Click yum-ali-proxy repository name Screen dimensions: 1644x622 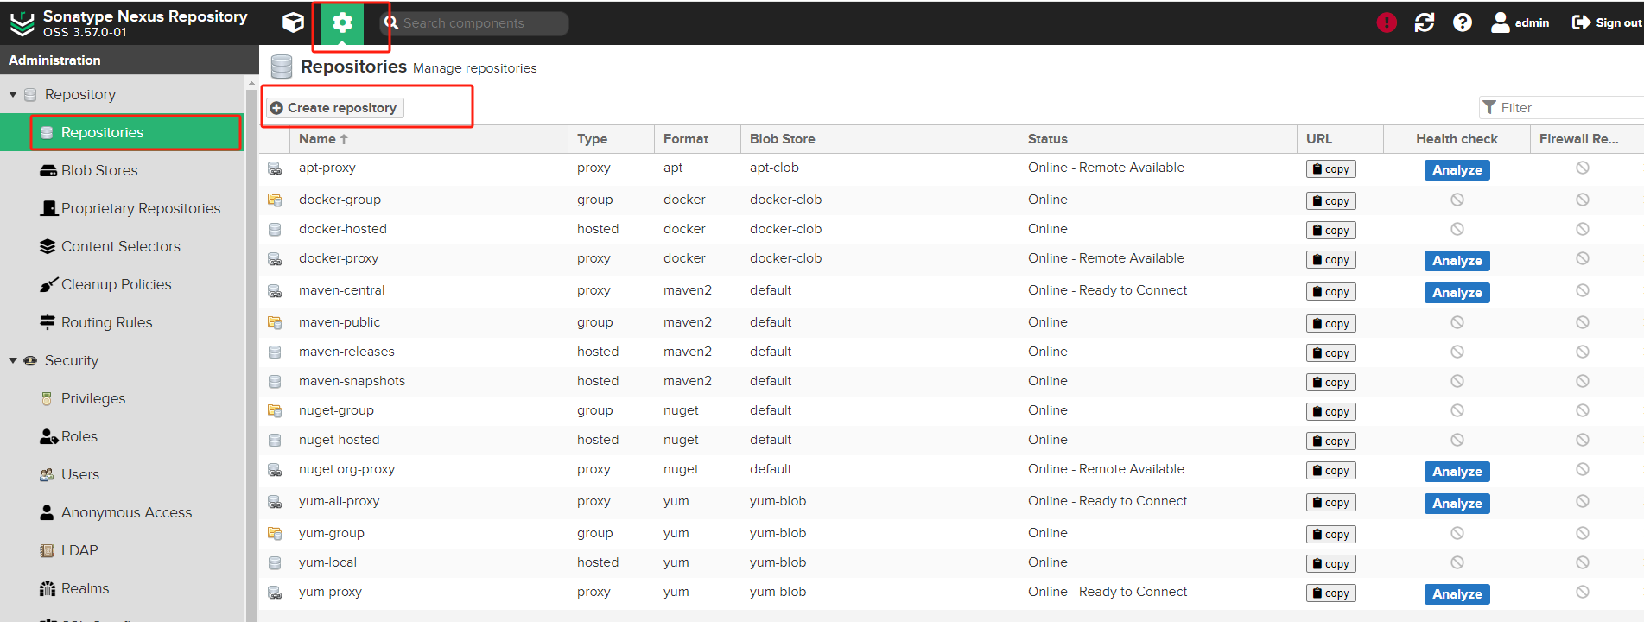[339, 501]
